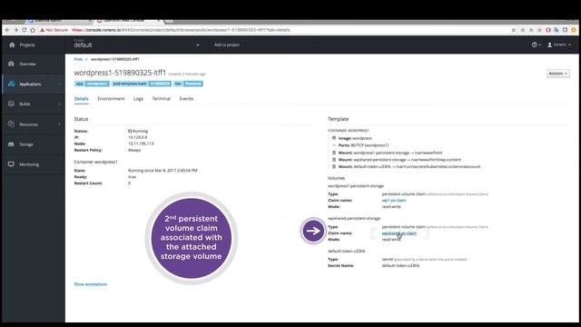Bookmark this page with the star icon

(x=514, y=30)
